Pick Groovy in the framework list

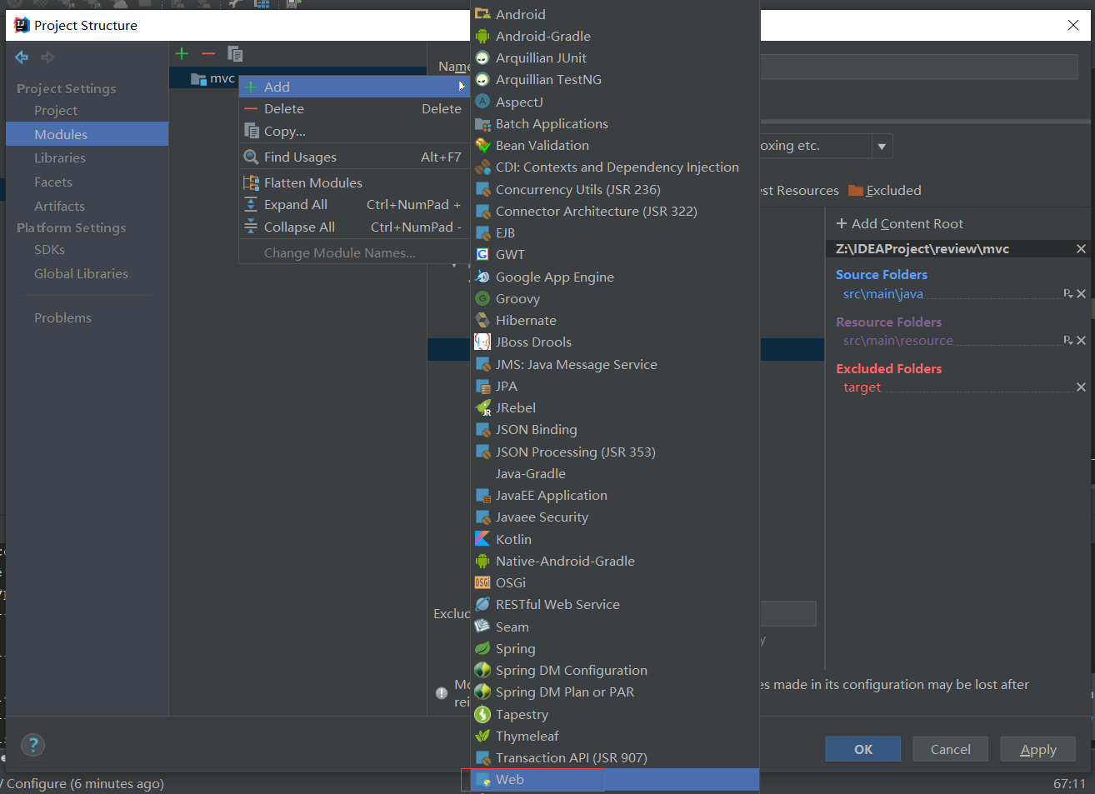615,298
